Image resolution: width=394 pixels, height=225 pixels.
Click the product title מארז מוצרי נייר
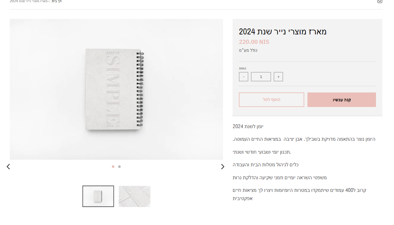click(x=283, y=32)
